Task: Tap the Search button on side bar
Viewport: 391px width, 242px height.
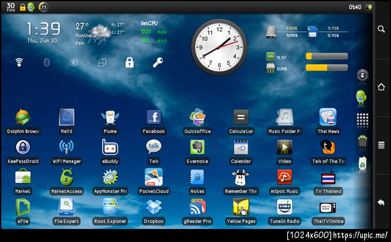Action: point(381,29)
